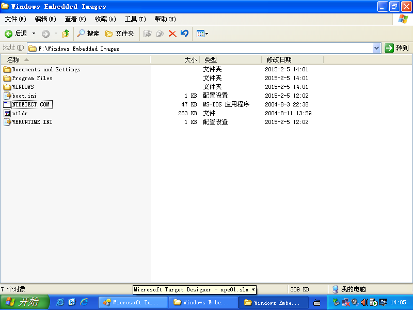Select the WINDOWS folder icon
Viewport: 413px width, 310px height.
[7, 87]
